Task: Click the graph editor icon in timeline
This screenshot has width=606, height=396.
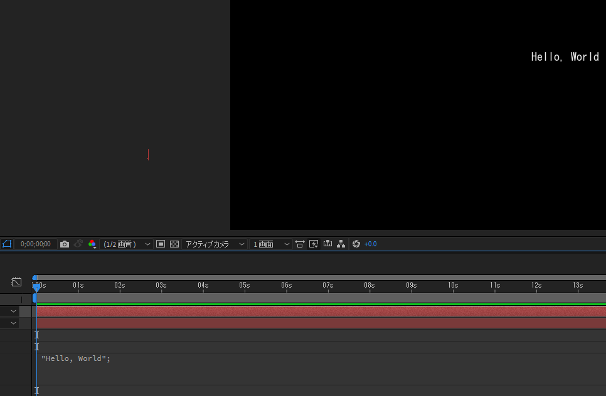Action: coord(16,282)
